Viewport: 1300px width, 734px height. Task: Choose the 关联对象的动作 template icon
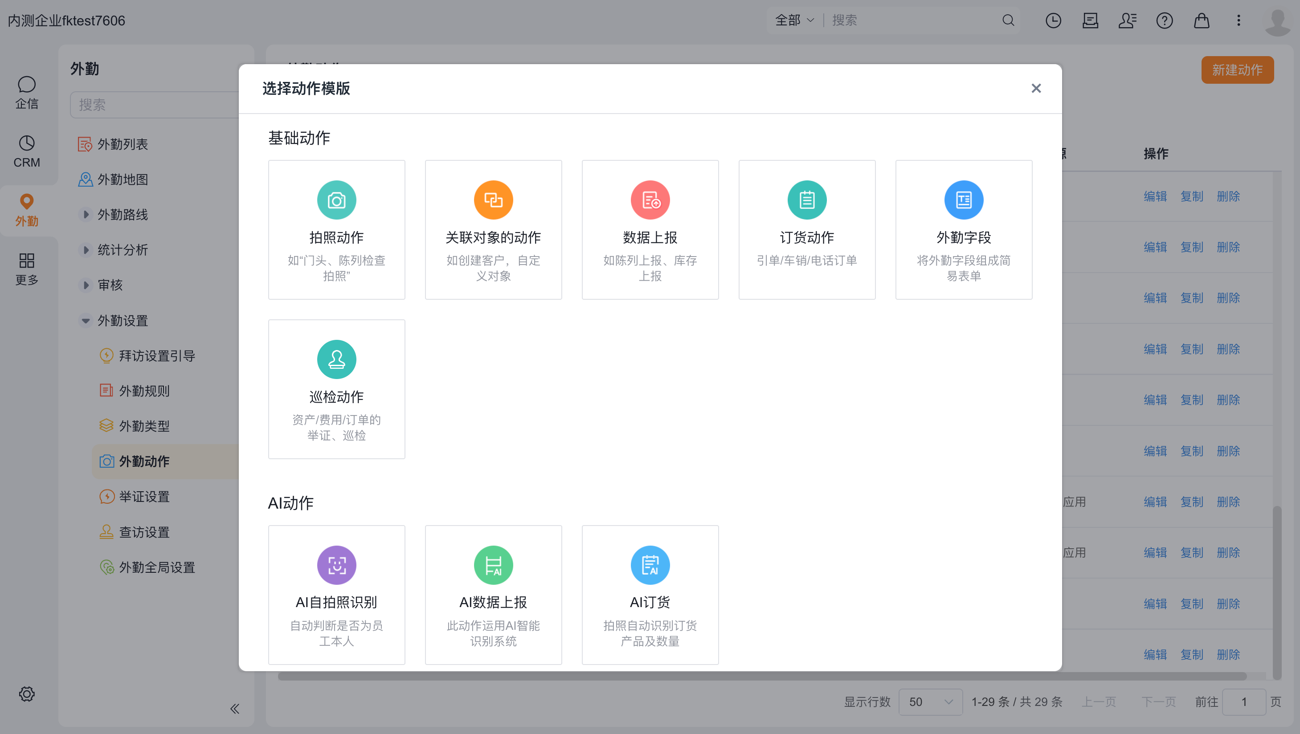[493, 200]
